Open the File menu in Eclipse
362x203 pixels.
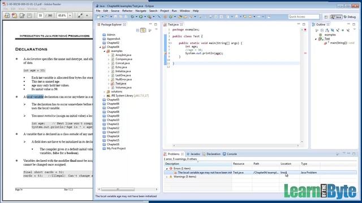pos(98,11)
